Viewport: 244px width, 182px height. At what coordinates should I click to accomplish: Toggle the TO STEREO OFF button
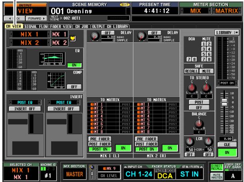[x=199, y=108]
